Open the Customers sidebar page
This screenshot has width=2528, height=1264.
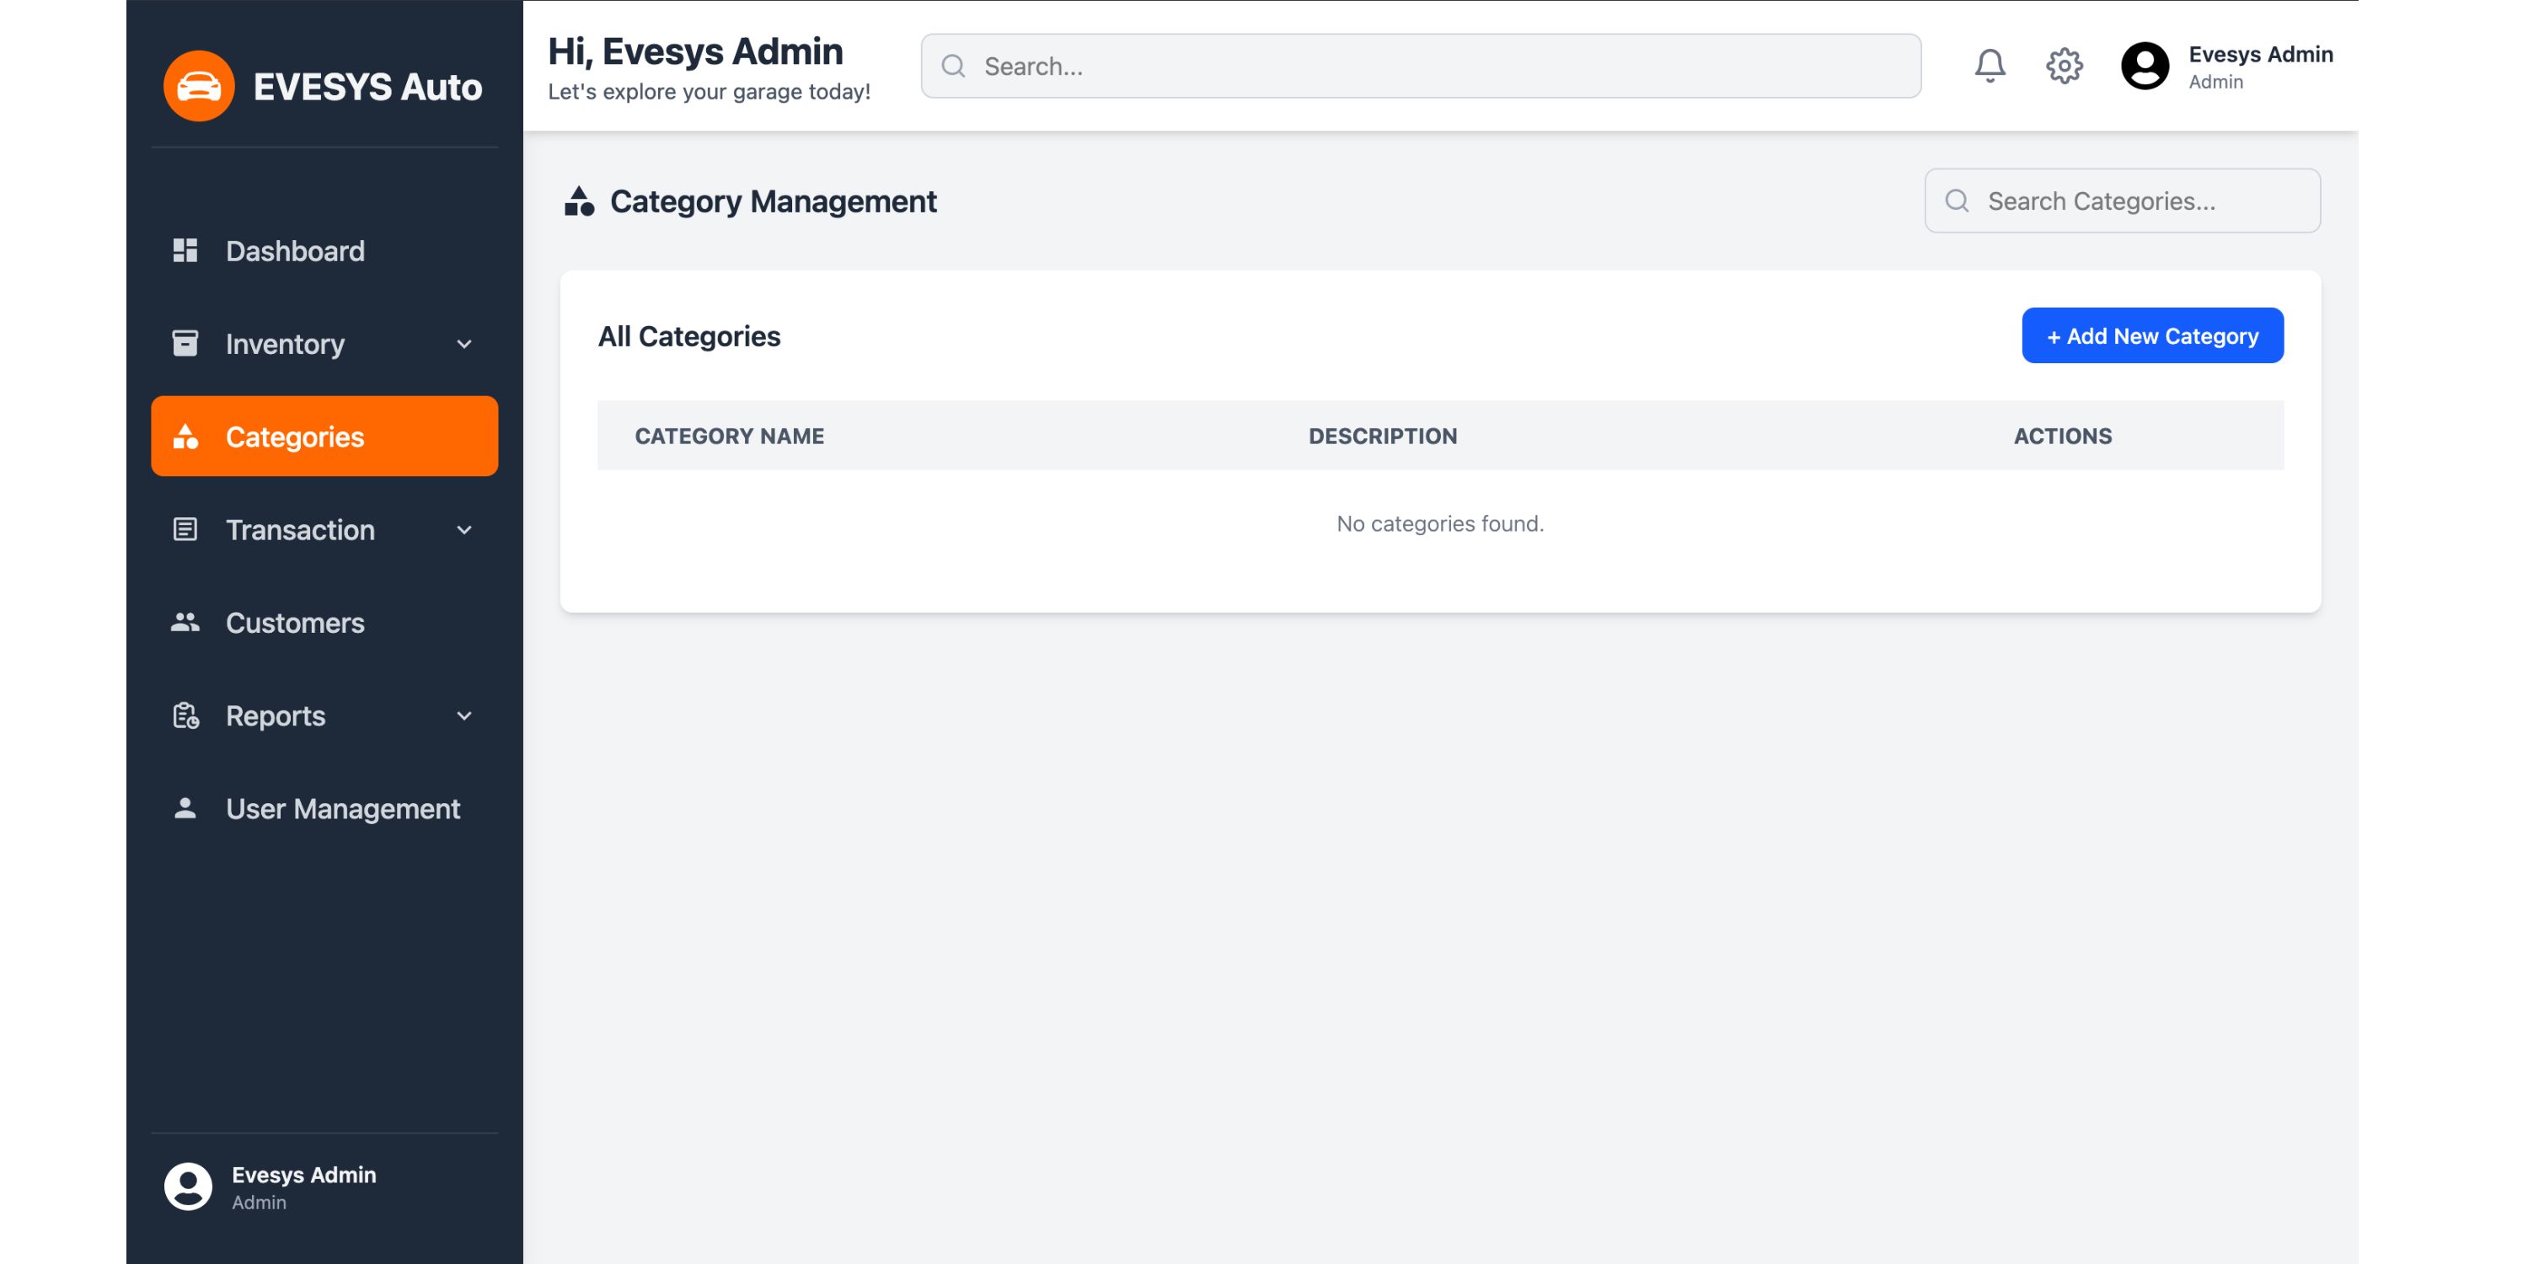coord(294,622)
